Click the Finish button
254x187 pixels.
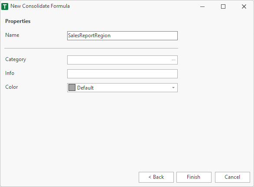[x=194, y=177]
